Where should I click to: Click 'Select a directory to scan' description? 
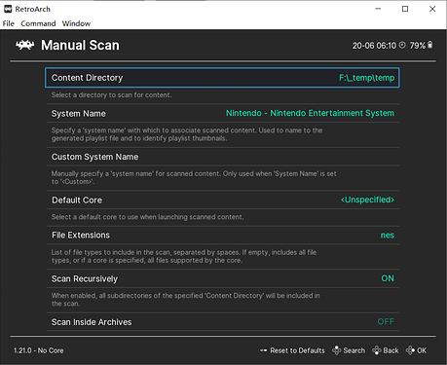pos(111,95)
